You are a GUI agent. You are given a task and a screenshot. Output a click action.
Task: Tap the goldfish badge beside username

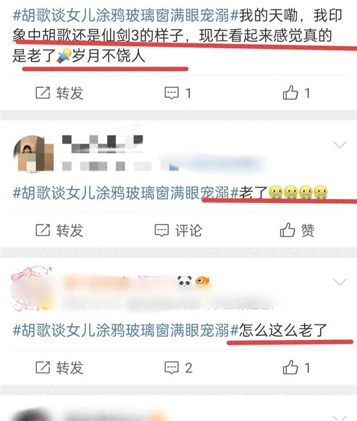tap(202, 281)
